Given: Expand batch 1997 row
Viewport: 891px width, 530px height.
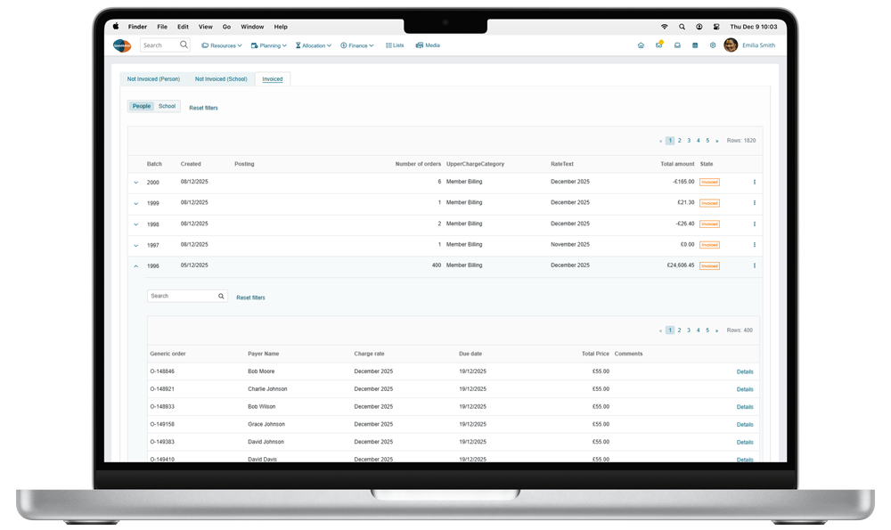Looking at the screenshot, I should pyautogui.click(x=135, y=245).
